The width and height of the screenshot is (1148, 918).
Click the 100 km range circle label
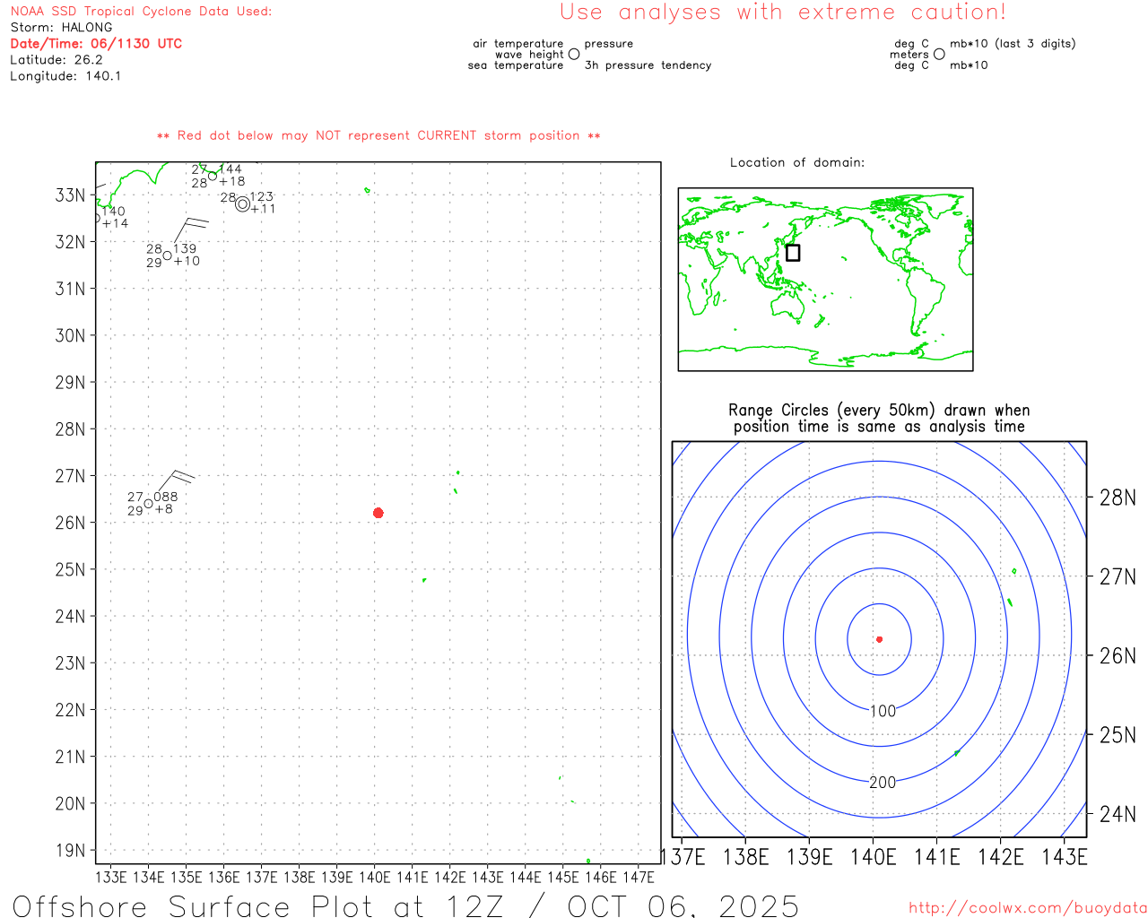[883, 711]
